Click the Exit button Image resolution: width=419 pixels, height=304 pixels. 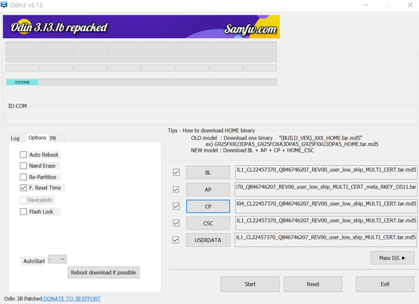pyautogui.click(x=385, y=284)
